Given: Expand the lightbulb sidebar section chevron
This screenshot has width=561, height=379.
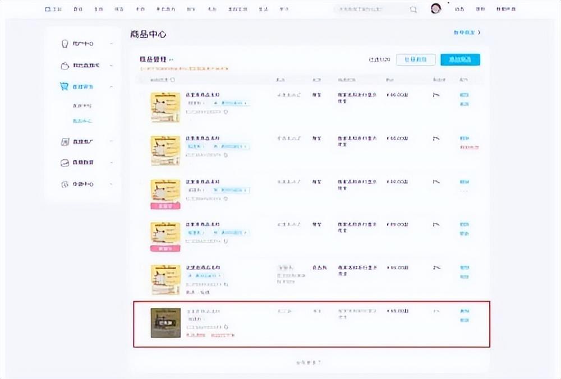Looking at the screenshot, I should (x=111, y=44).
